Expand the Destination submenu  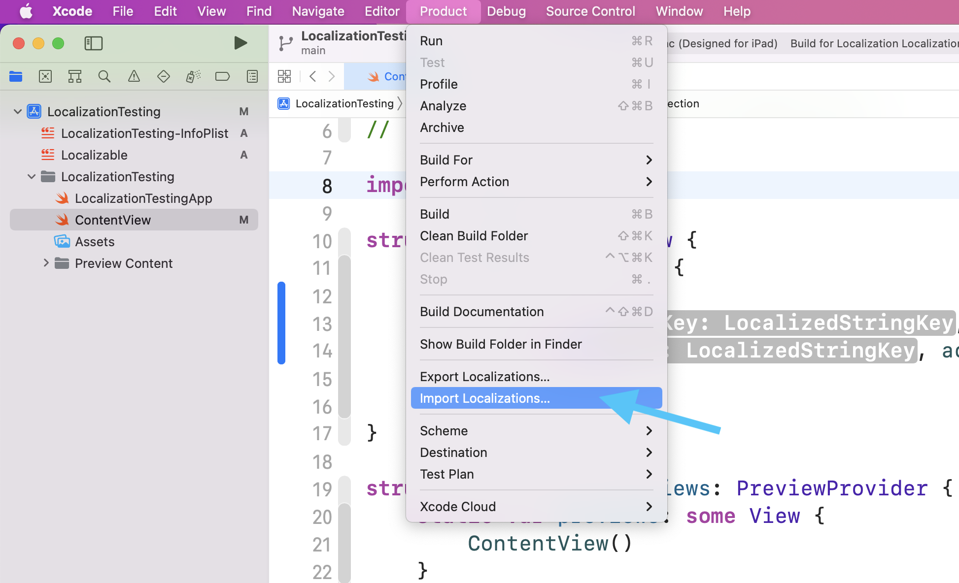pos(536,453)
